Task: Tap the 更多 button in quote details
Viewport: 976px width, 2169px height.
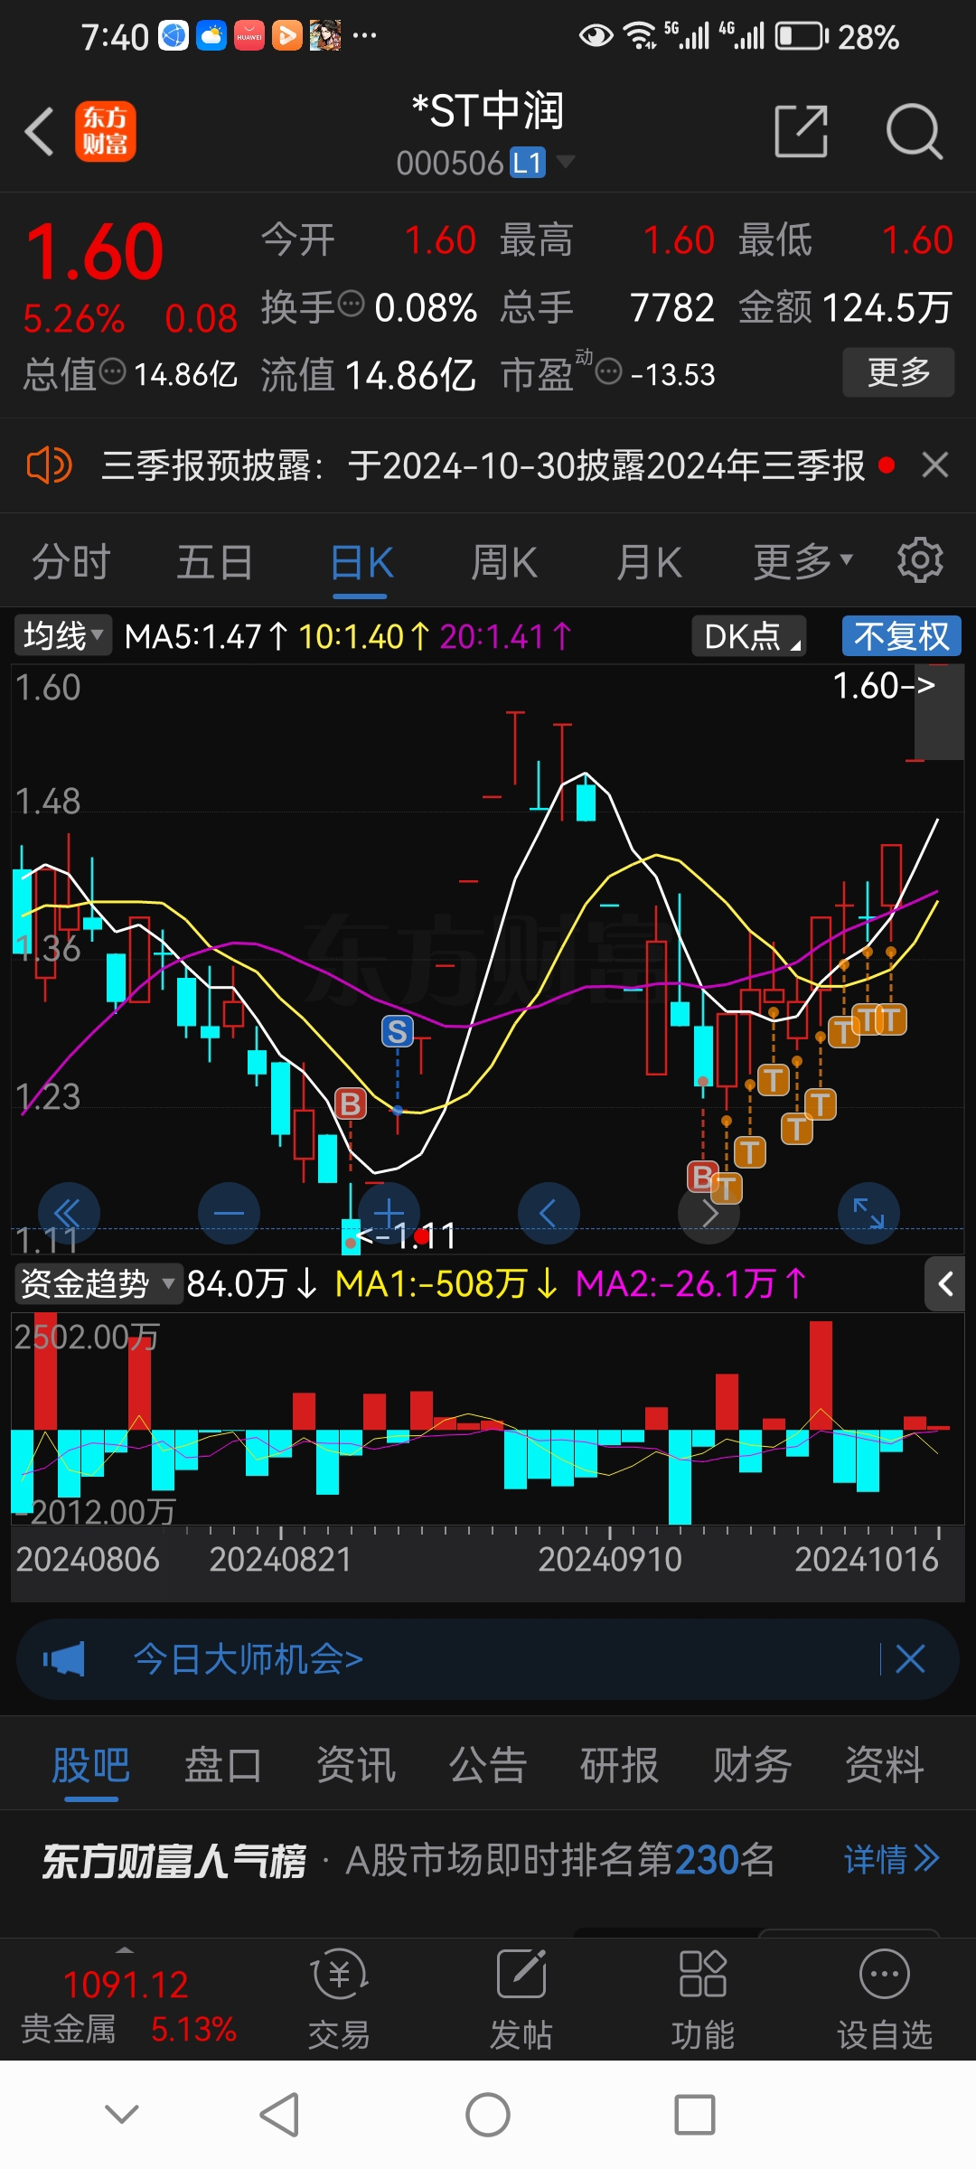Action: coord(898,372)
